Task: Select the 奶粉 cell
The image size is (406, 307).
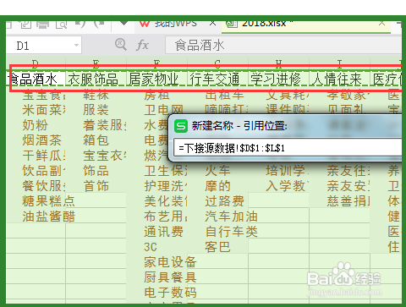Action: click(x=36, y=125)
